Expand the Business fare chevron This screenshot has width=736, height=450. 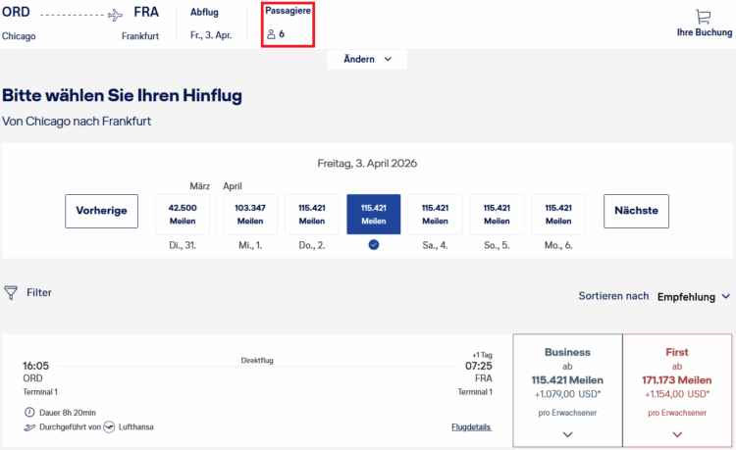tap(567, 434)
